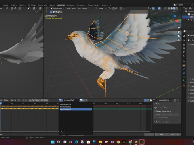Create a new action copy icon
Image resolution: width=194 pixels, height=145 pixels.
point(84,100)
